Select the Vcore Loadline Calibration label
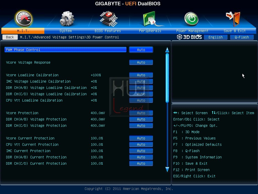Screen dimensions: 258x194 (x=32, y=75)
